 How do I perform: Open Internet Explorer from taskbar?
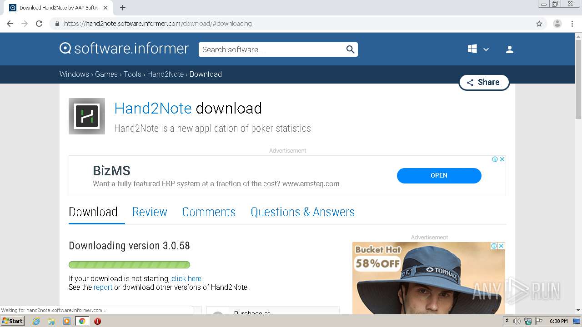(x=36, y=321)
